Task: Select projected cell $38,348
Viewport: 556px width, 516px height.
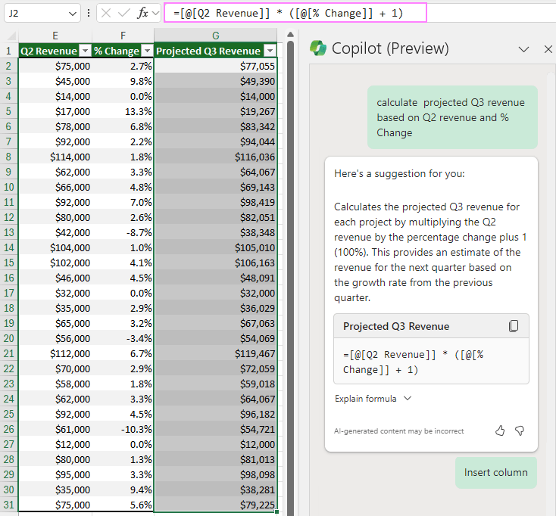Action: click(x=216, y=233)
